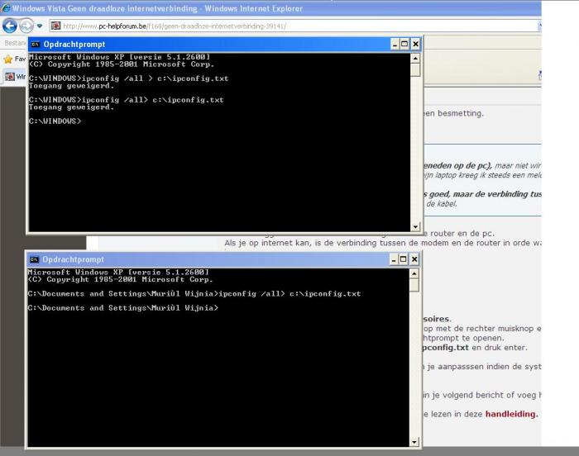The image size is (579, 456).
Task: Click the pc-helpforum.be address bar URL
Action: click(175, 26)
